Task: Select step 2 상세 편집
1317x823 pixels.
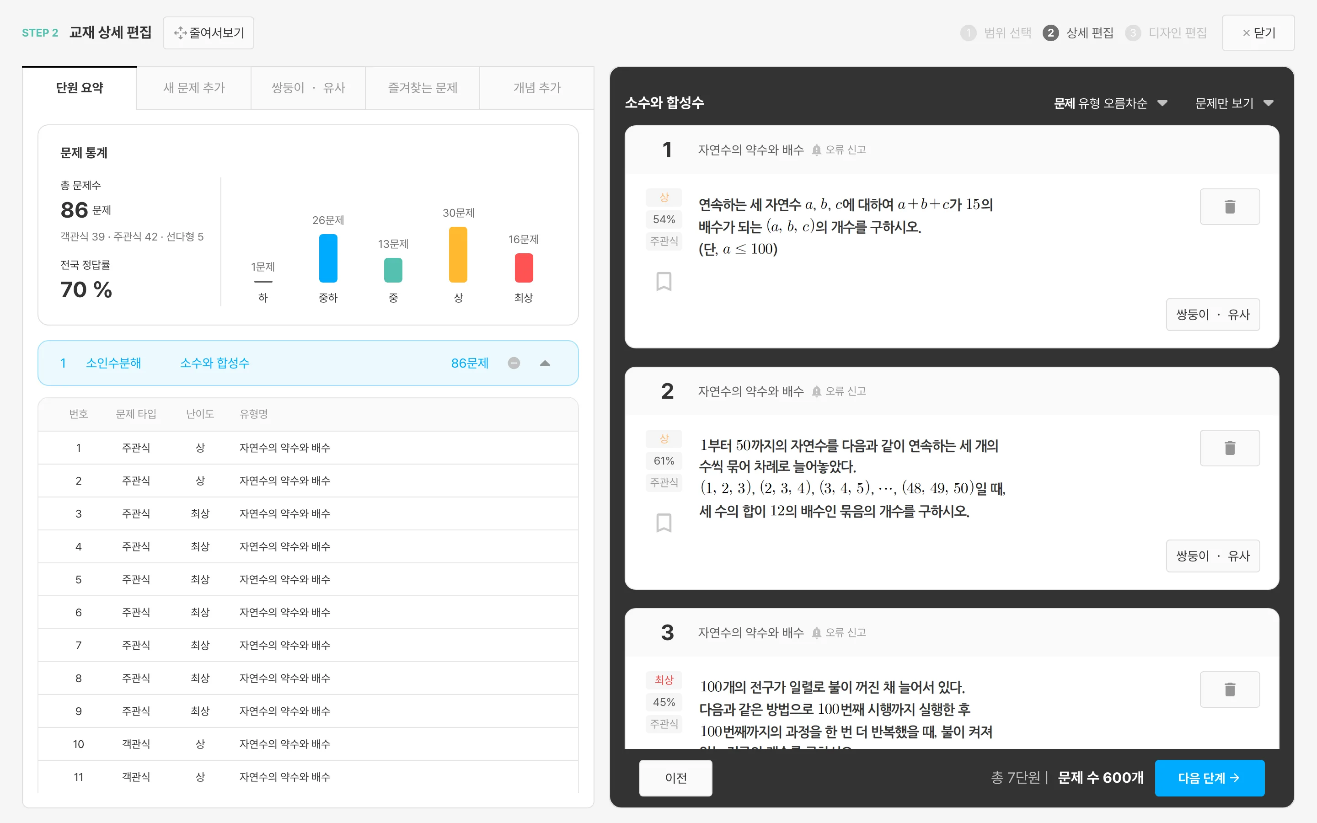Action: point(1077,32)
